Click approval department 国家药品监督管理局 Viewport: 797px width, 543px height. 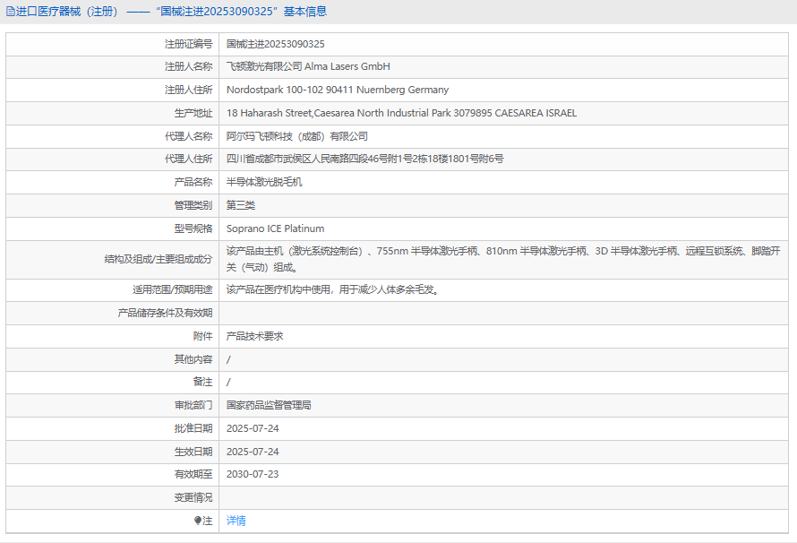click(269, 405)
